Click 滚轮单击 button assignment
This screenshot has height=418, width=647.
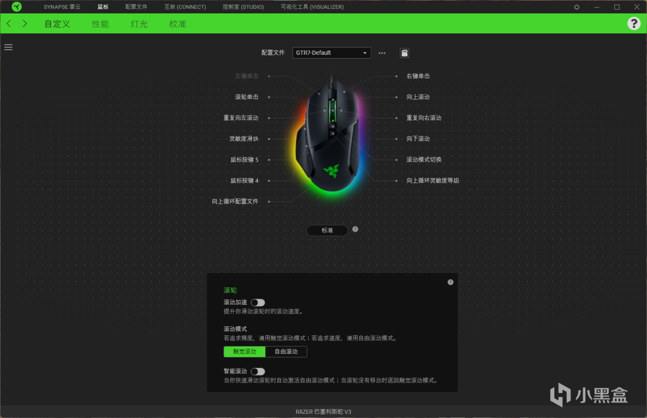coord(247,97)
